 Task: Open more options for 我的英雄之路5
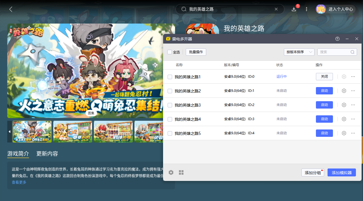(x=353, y=133)
